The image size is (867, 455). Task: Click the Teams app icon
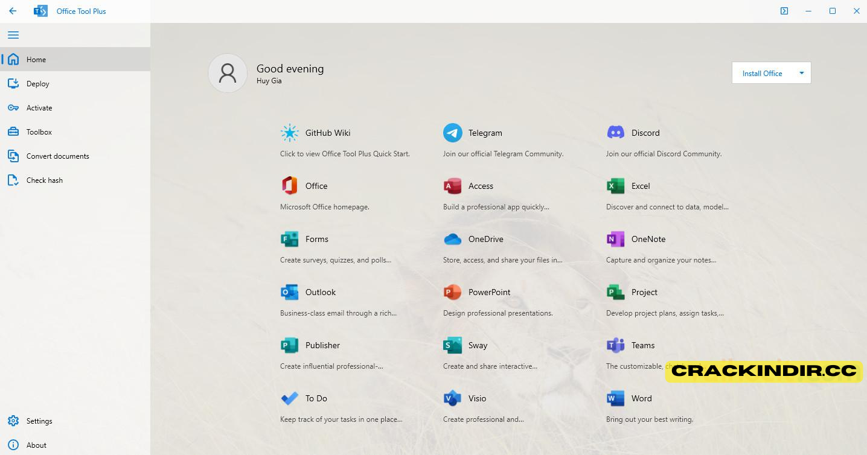pos(616,345)
